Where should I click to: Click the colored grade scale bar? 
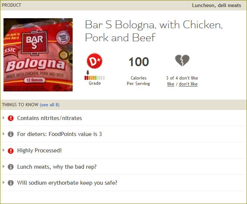click(x=95, y=78)
